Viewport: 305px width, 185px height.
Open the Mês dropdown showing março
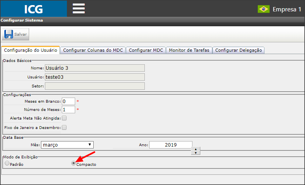[67, 145]
